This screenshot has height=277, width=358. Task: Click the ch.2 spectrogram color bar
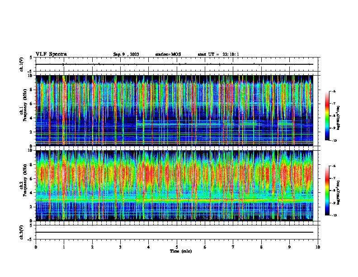pyautogui.click(x=327, y=191)
